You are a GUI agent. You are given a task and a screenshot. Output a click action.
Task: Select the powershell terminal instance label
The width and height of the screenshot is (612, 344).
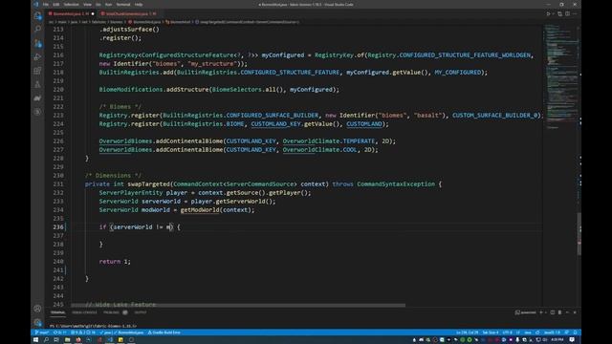(x=526, y=312)
